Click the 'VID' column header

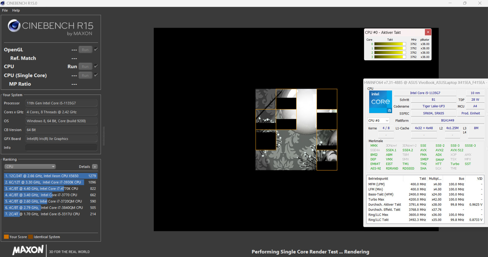pos(480,179)
